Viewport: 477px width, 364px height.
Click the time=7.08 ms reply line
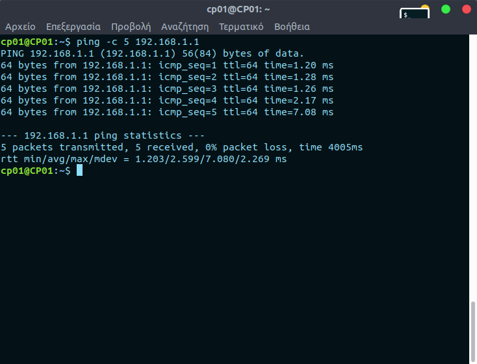(x=167, y=112)
